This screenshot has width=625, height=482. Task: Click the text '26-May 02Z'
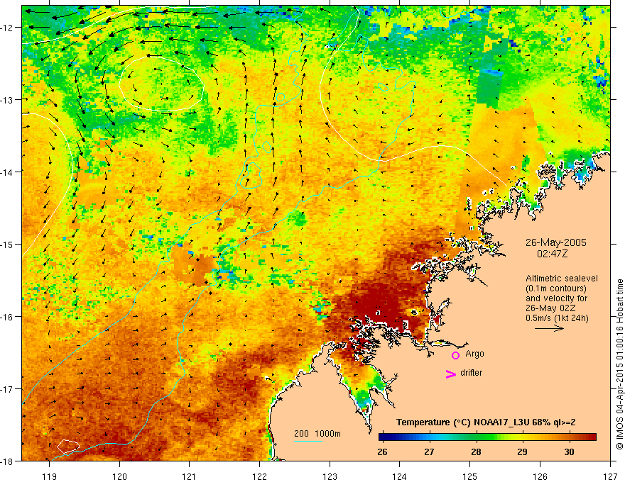550,308
